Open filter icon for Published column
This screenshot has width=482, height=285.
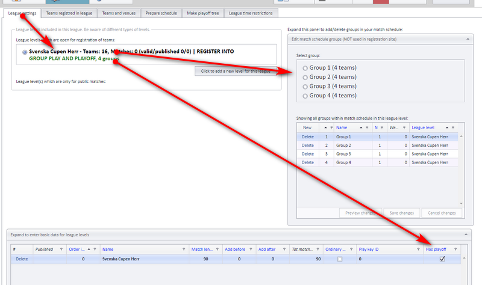click(61, 249)
